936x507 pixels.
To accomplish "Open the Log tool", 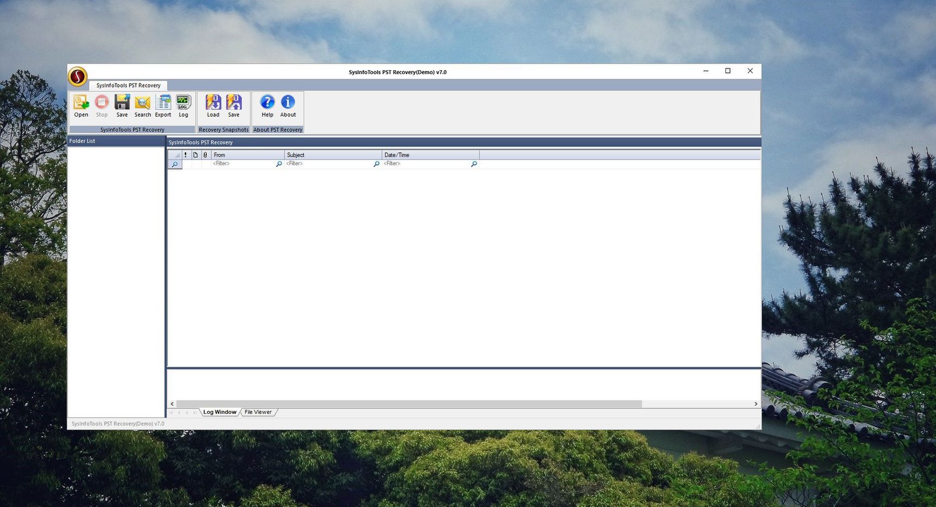I will click(183, 106).
